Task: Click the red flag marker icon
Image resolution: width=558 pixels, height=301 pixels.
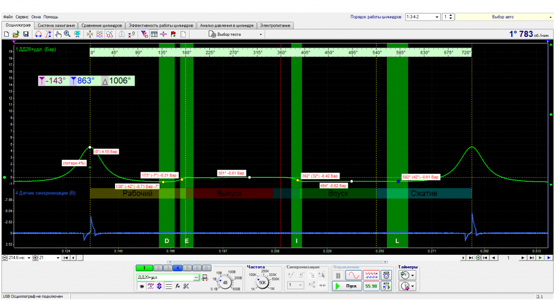Action: (x=173, y=34)
